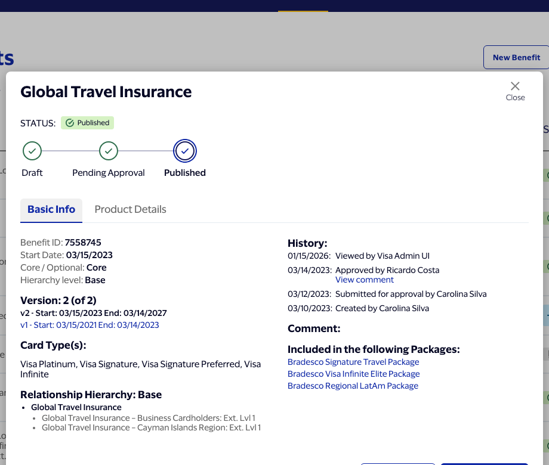Click the Benefit ID value 7558745

coord(83,243)
